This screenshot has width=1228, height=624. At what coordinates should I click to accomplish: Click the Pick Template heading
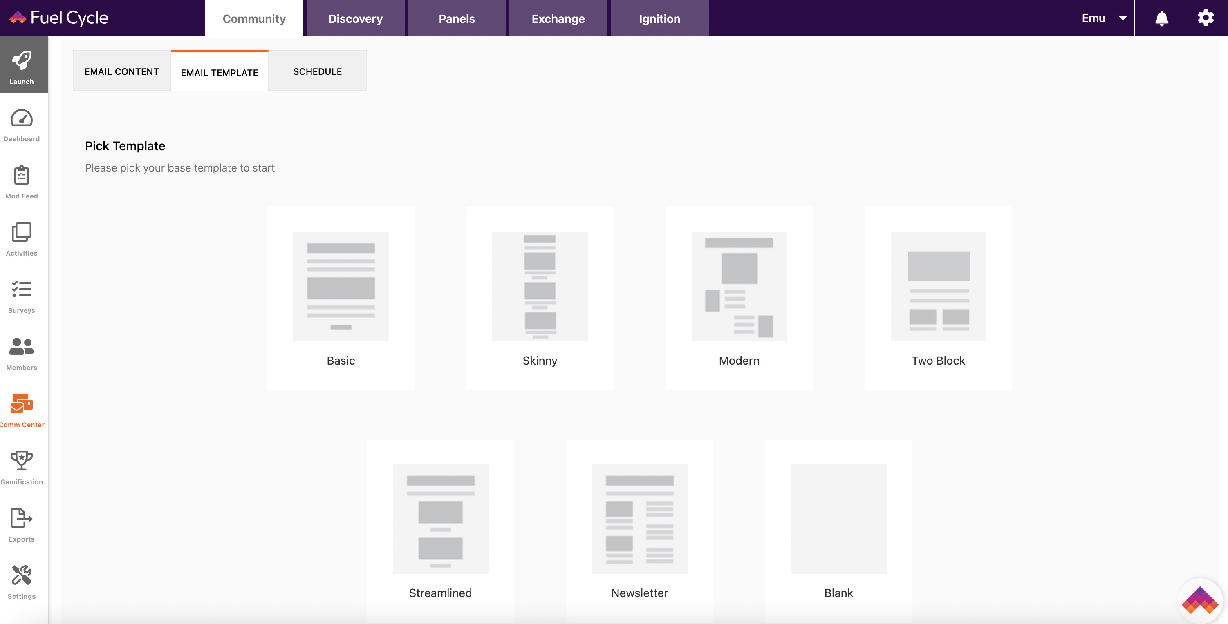[x=125, y=146]
